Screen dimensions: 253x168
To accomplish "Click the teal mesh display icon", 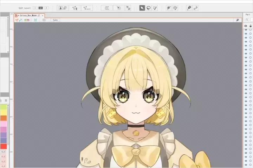I will [35, 20].
